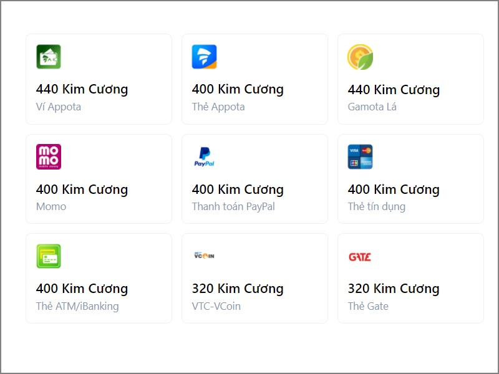Screen dimensions: 499x374
Task: Click the Visa/Mastercard credit card icon
Action: [360, 157]
